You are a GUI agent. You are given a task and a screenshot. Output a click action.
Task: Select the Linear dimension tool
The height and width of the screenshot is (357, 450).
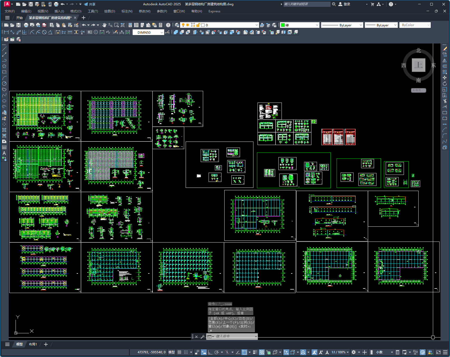pos(6,32)
